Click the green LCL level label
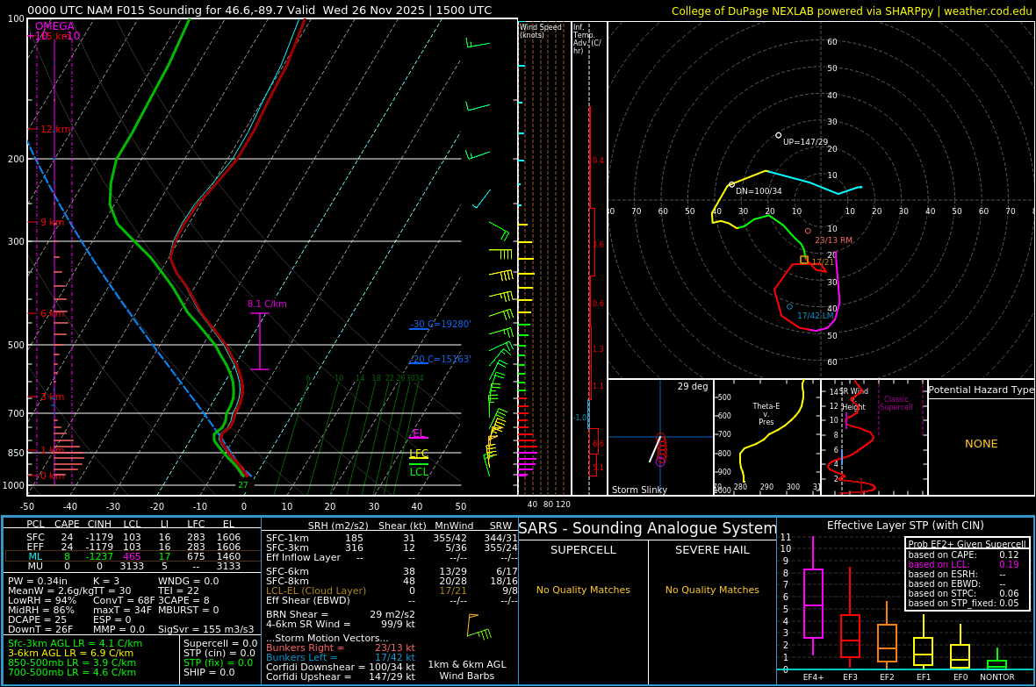The height and width of the screenshot is (687, 1036). 418,471
